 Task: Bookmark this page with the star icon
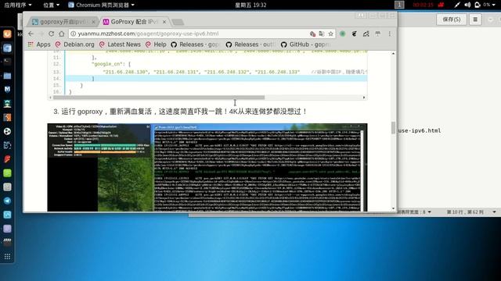[330, 34]
